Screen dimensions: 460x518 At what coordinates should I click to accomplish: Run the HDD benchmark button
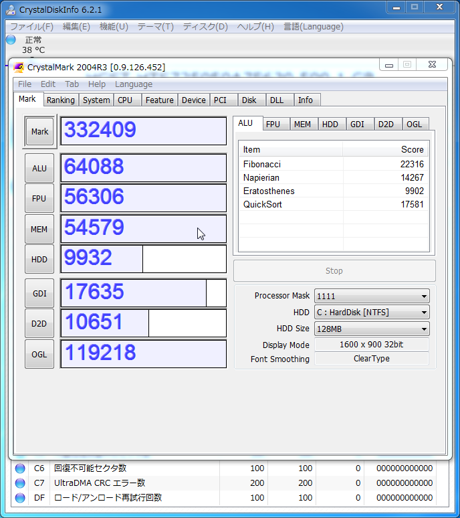click(x=39, y=259)
